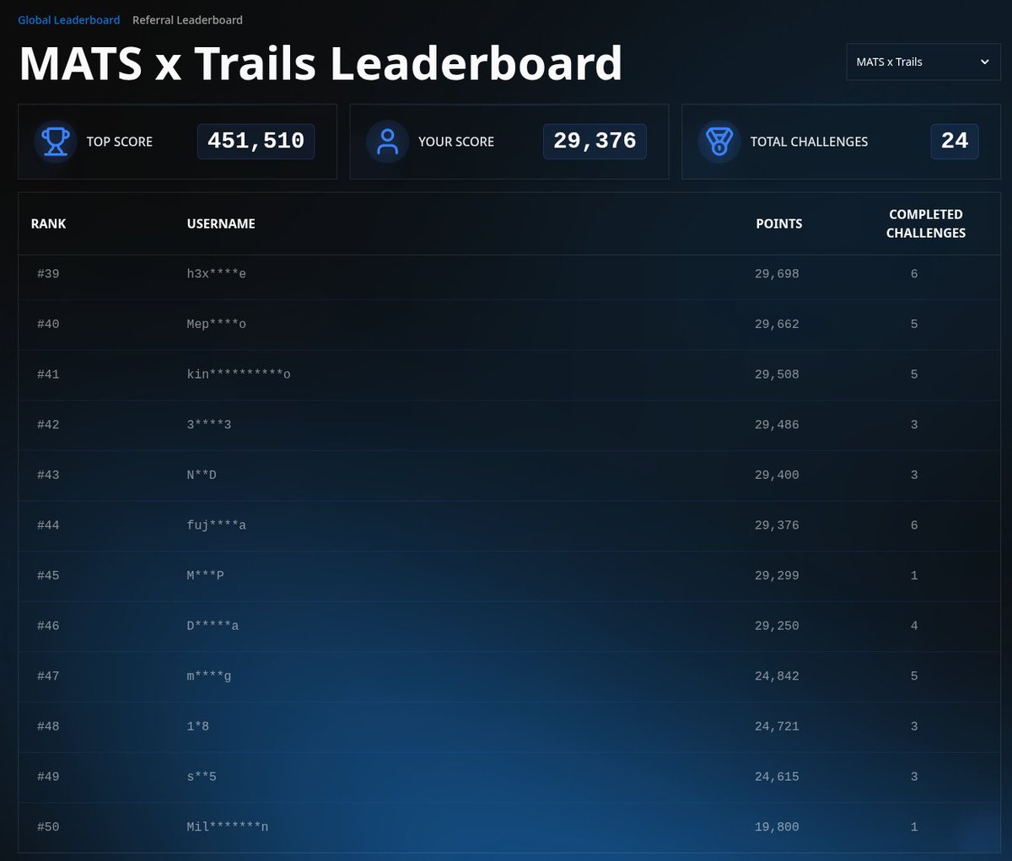Viewport: 1012px width, 861px height.
Task: Click the medal icon beside Total Challenges
Action: point(719,142)
